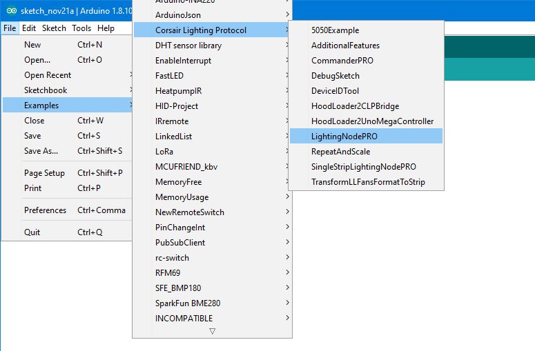Open PinChangeInt examples submenu
Viewport: 535px width, 351px height.
212,228
